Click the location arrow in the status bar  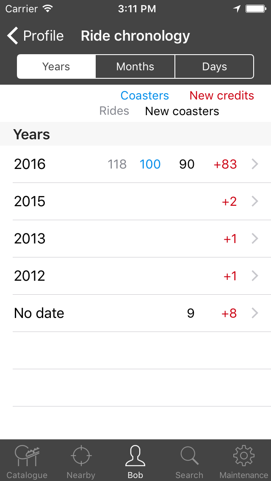point(237,8)
